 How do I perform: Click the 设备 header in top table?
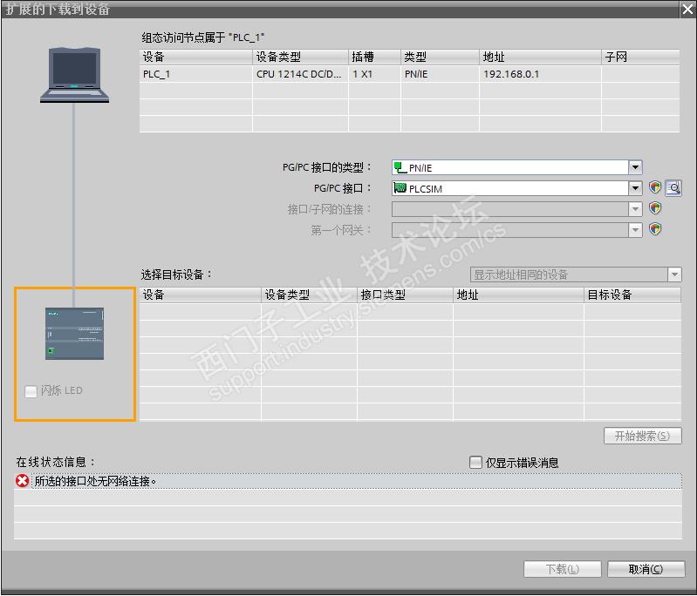pyautogui.click(x=195, y=57)
